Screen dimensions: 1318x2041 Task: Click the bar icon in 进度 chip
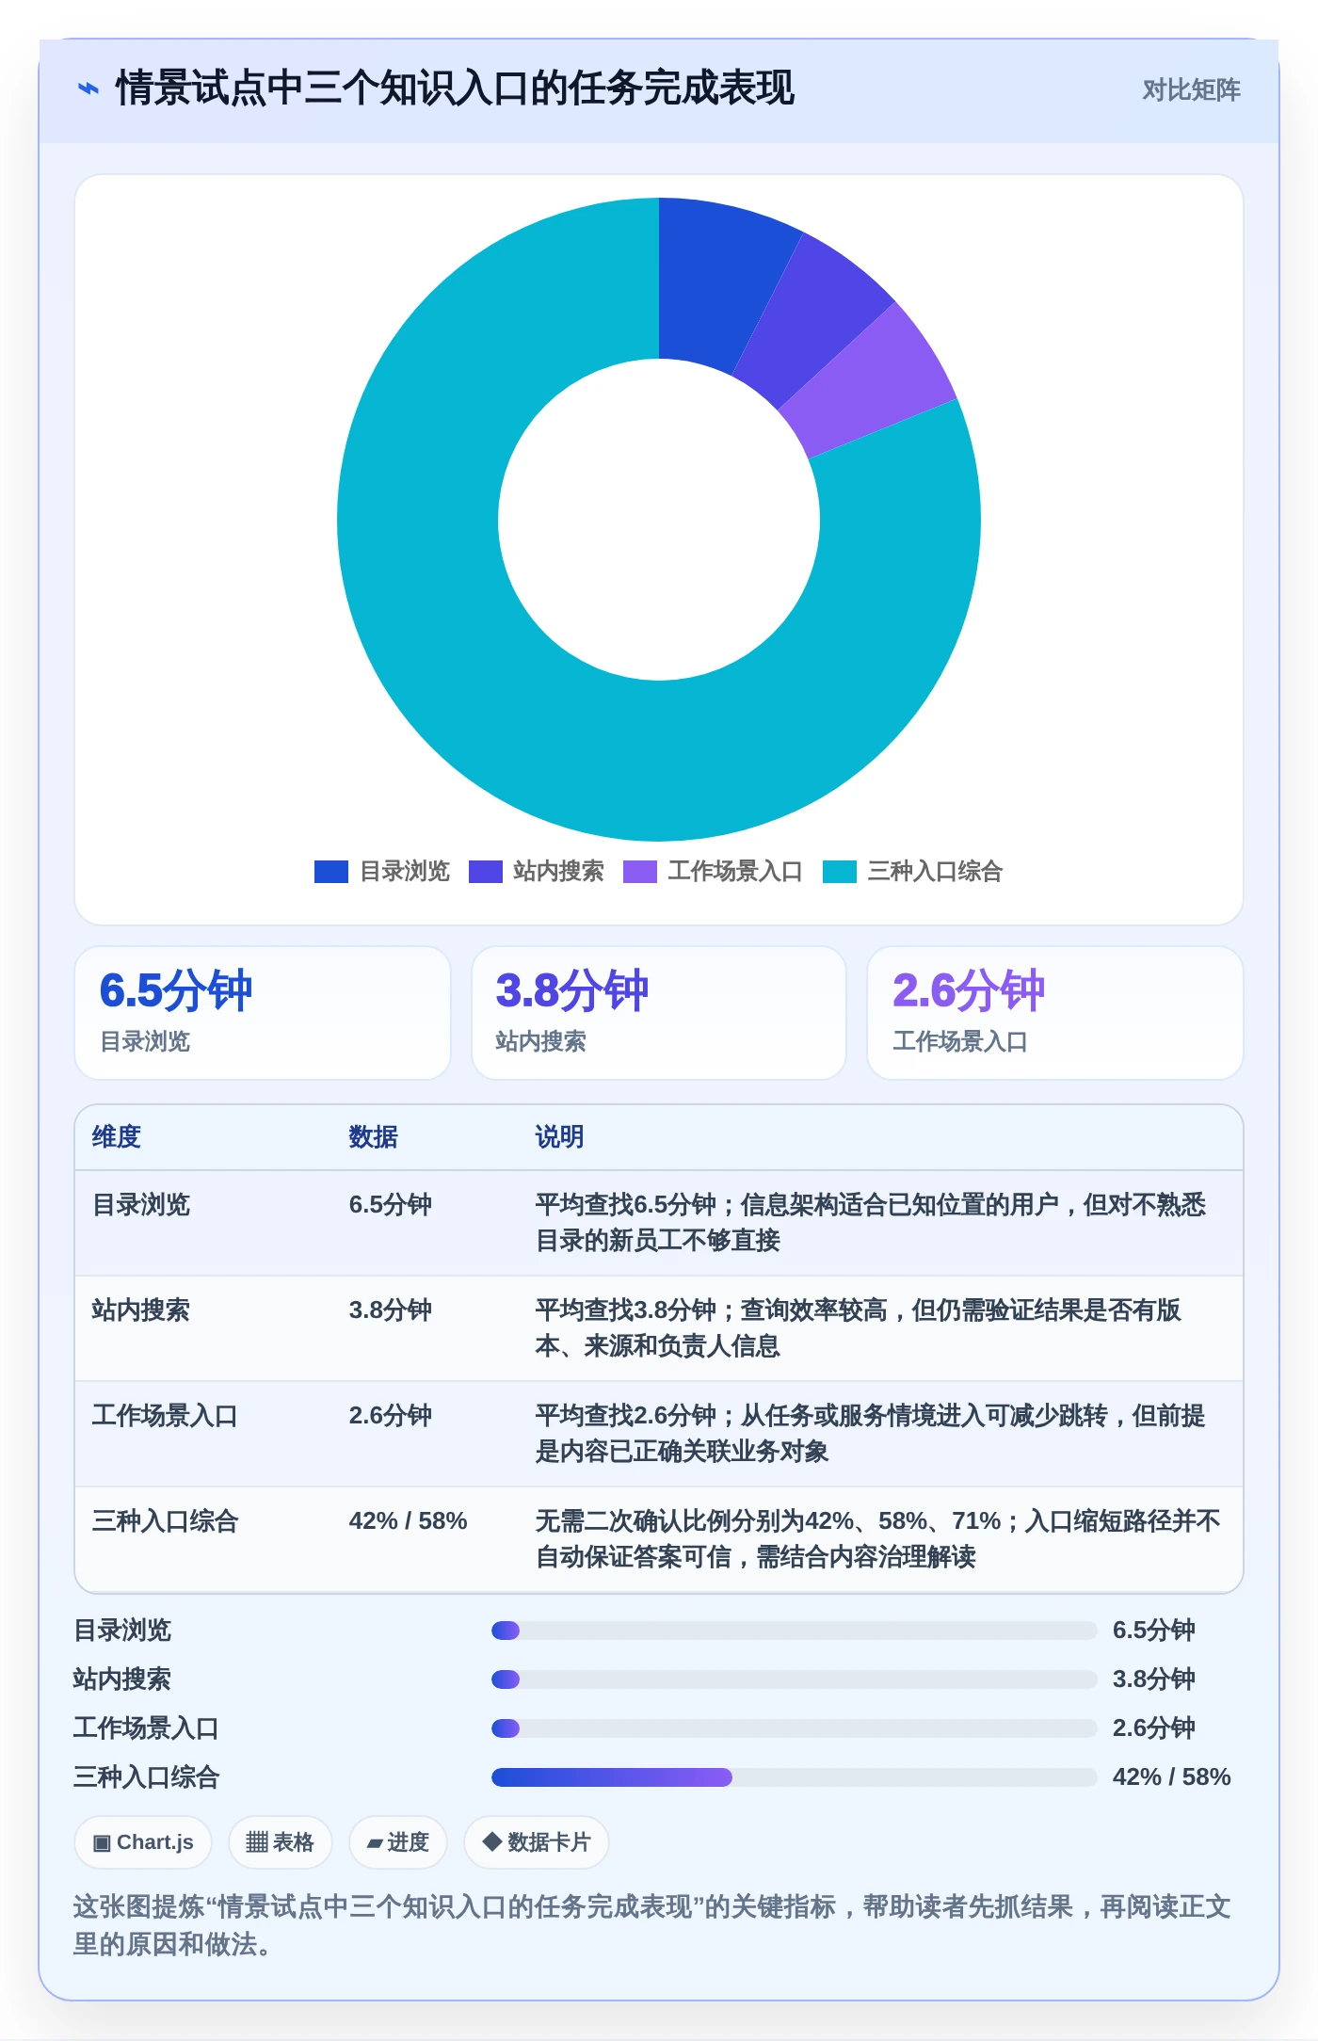(x=375, y=1843)
